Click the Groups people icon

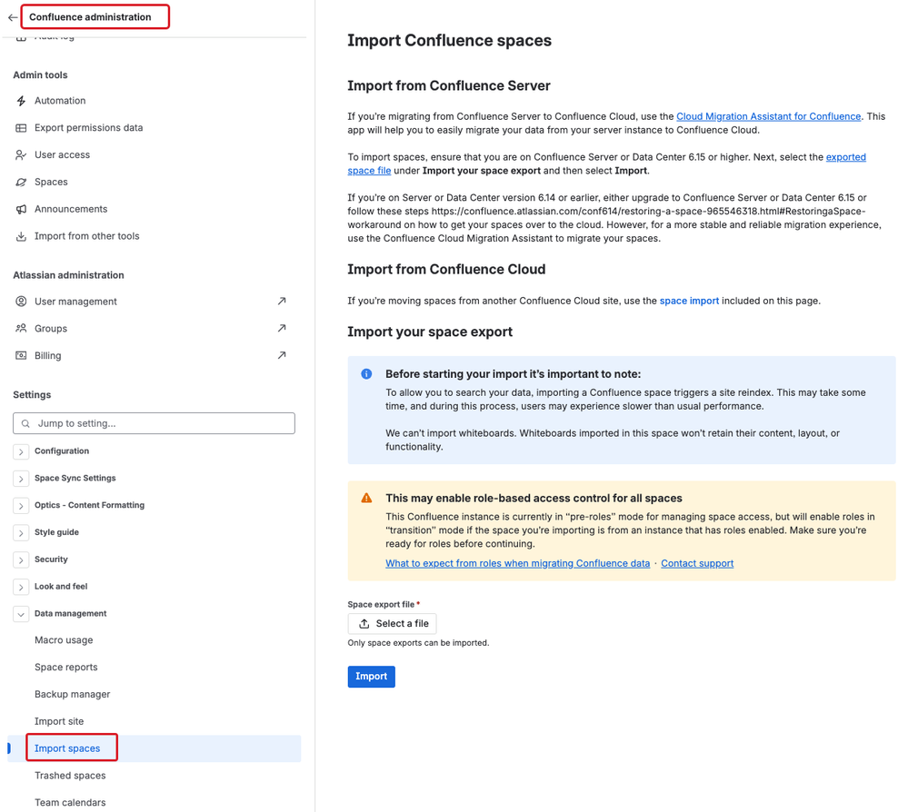[x=21, y=329]
